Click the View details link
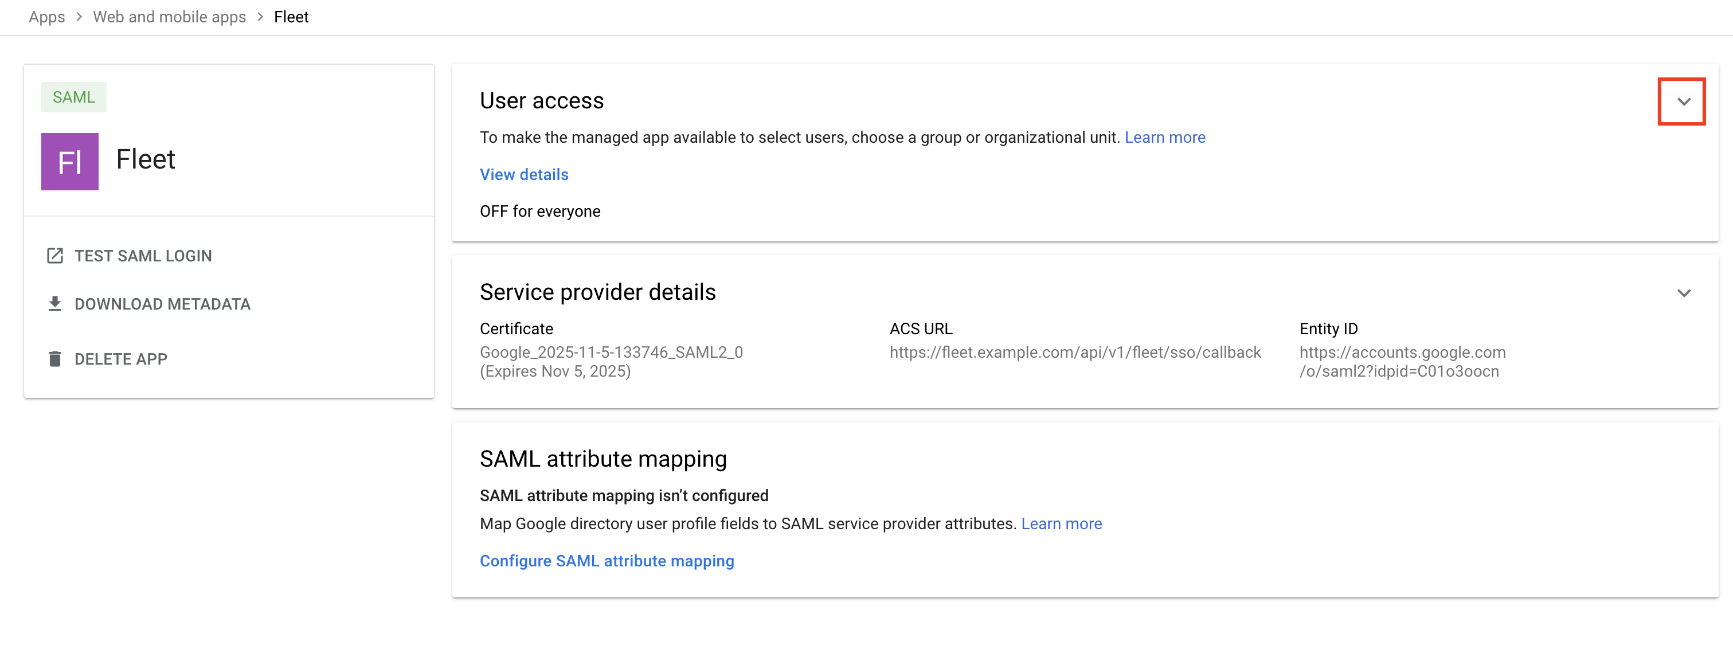 point(525,174)
